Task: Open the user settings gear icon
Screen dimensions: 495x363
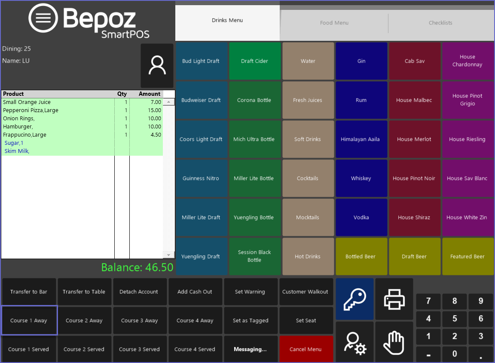Action: (x=354, y=342)
